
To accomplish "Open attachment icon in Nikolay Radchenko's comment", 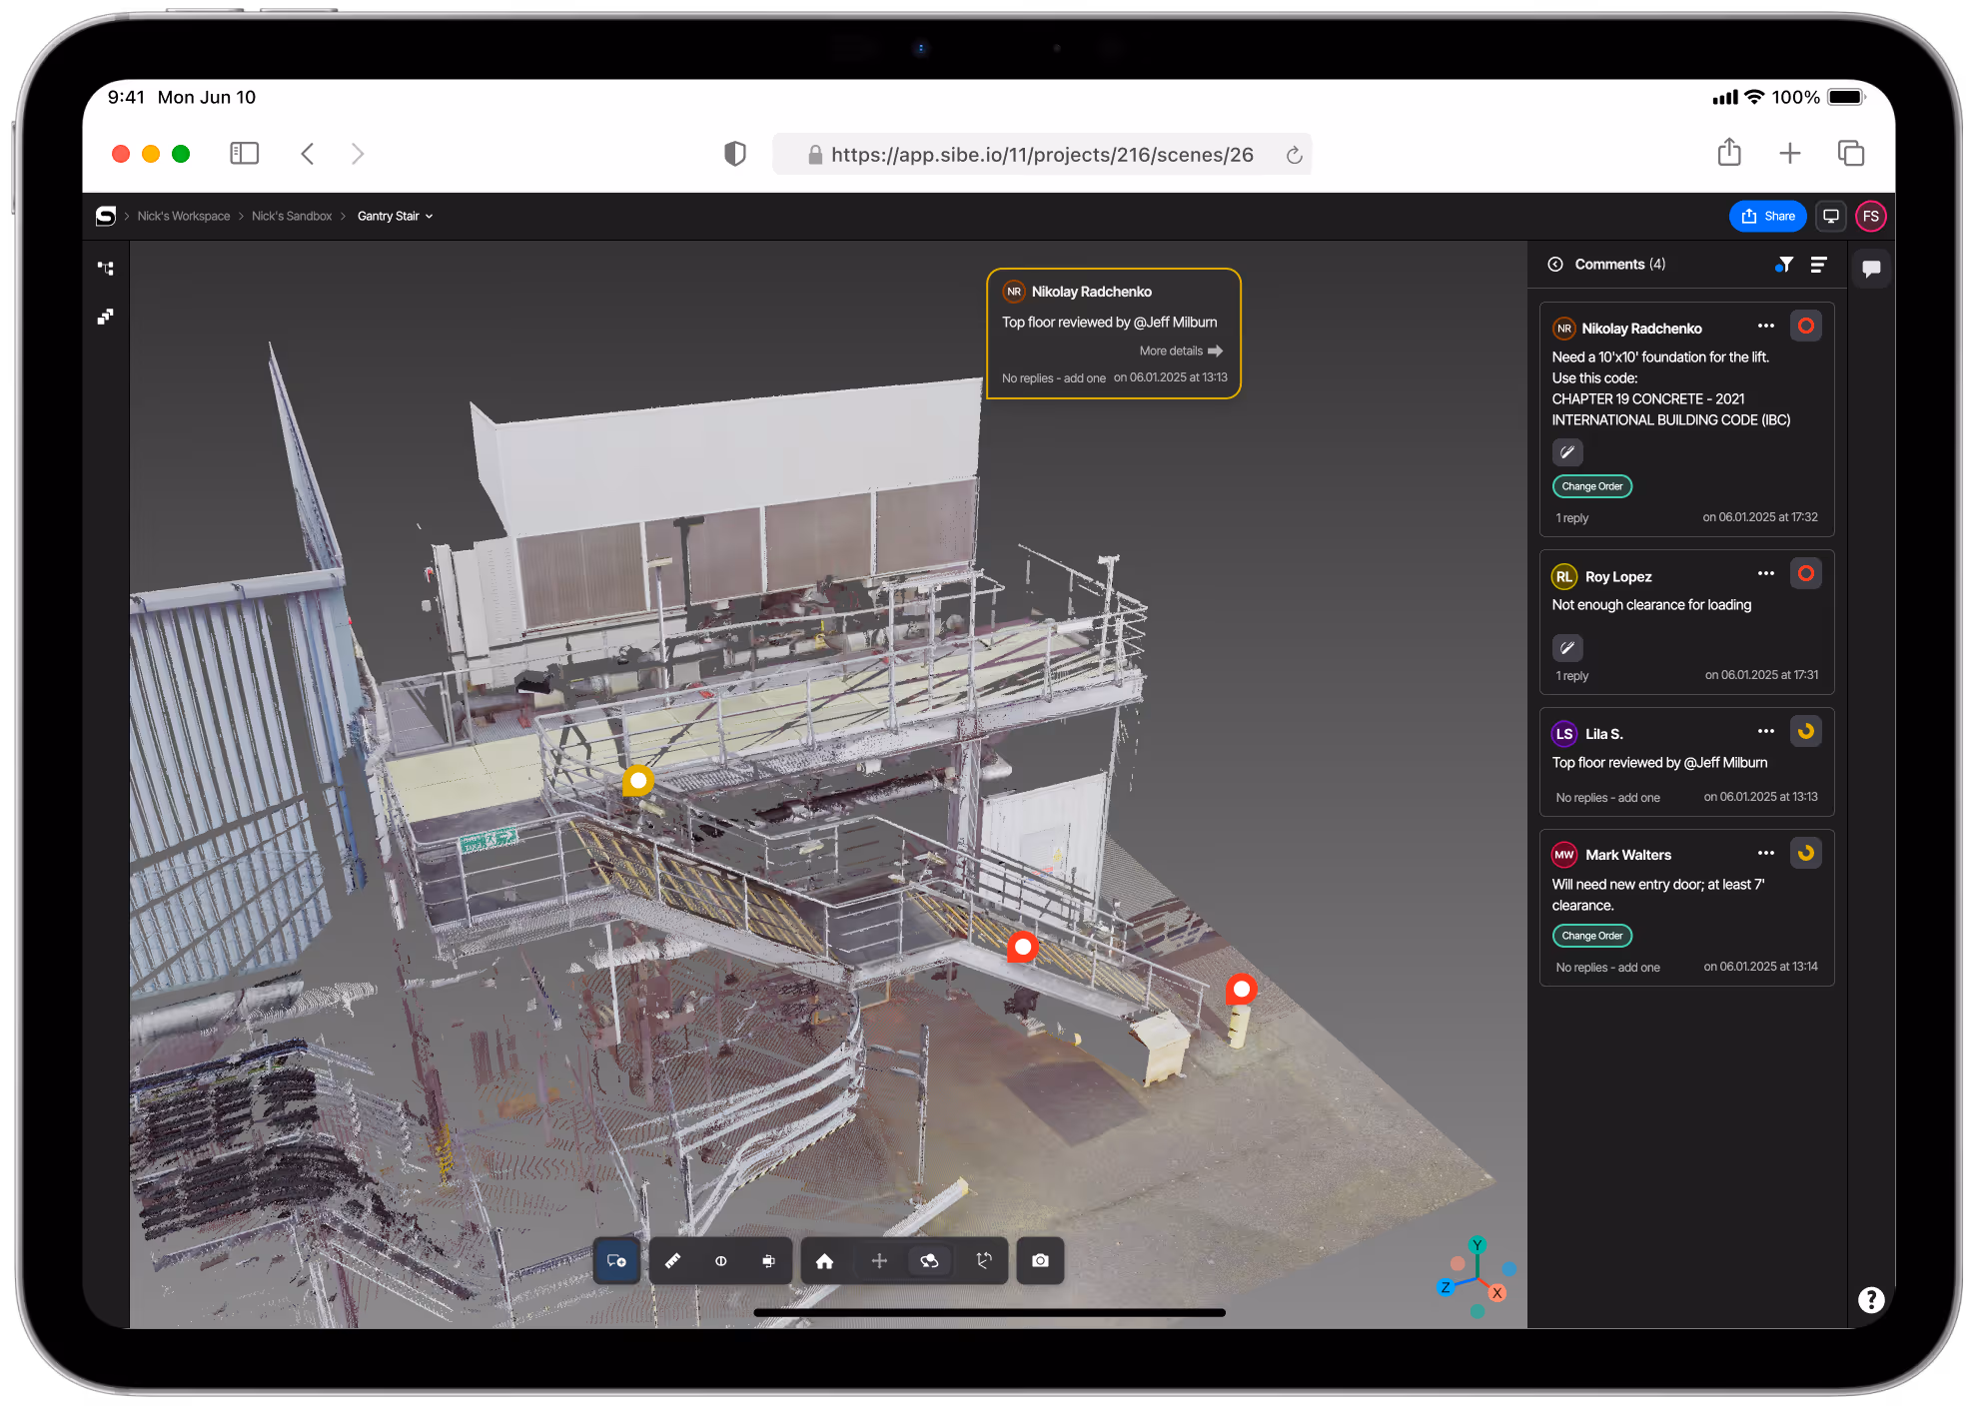I will click(x=1567, y=452).
